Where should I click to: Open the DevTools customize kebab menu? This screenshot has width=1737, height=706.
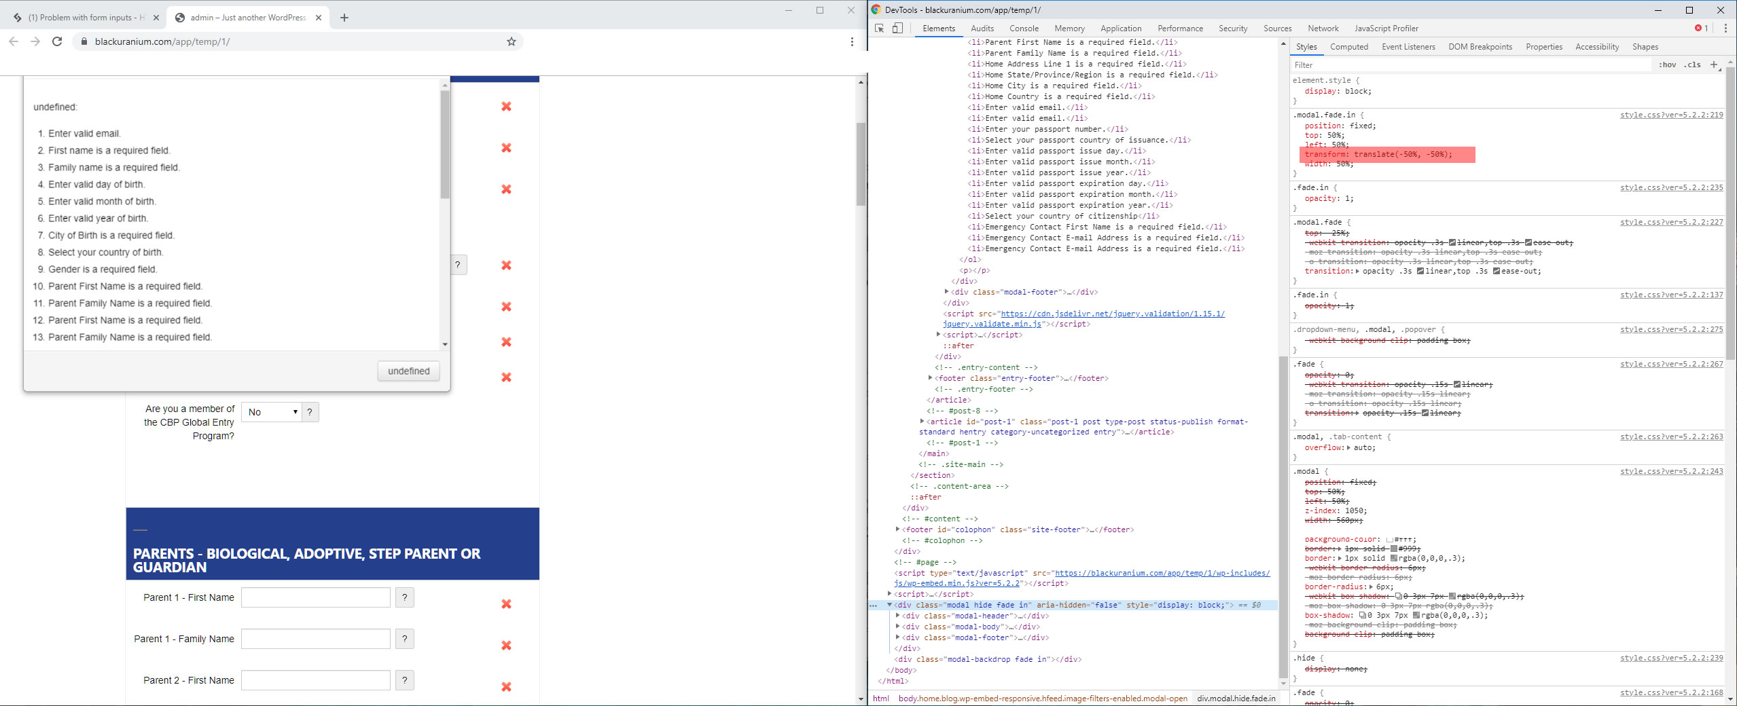(x=1725, y=28)
